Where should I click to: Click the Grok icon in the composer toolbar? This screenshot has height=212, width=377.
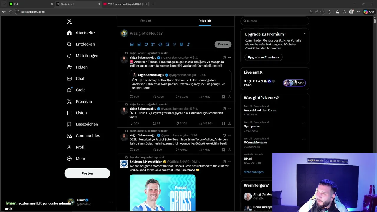point(146,44)
